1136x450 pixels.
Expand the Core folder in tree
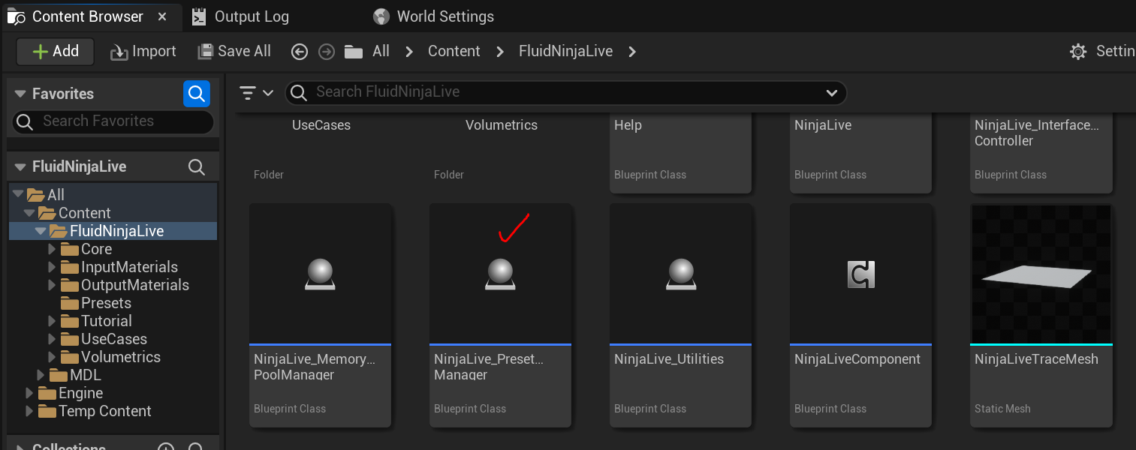(x=52, y=249)
